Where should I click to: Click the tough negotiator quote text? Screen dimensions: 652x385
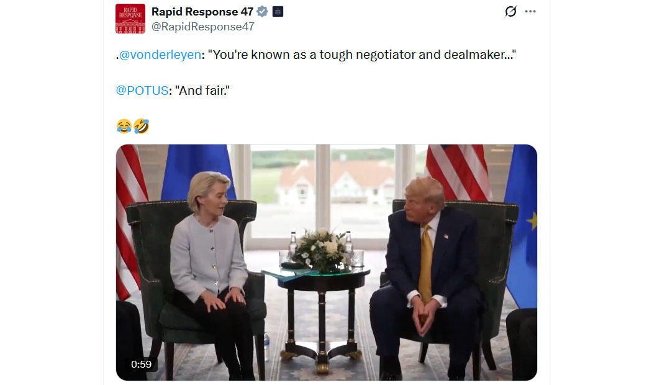pyautogui.click(x=362, y=55)
